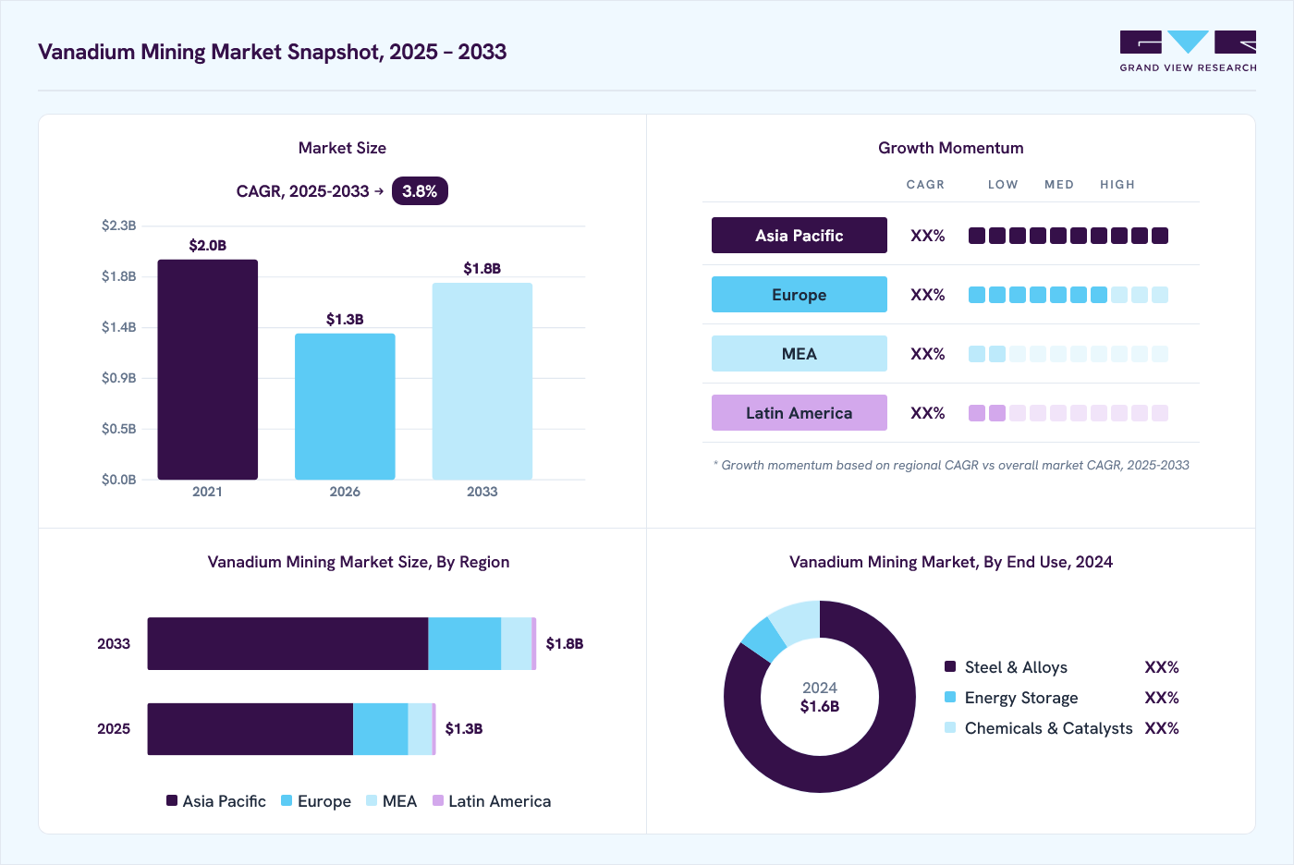Click the Chemicals & Catalysts legend swatch
Screen dimensions: 1294x865
[x=950, y=727]
